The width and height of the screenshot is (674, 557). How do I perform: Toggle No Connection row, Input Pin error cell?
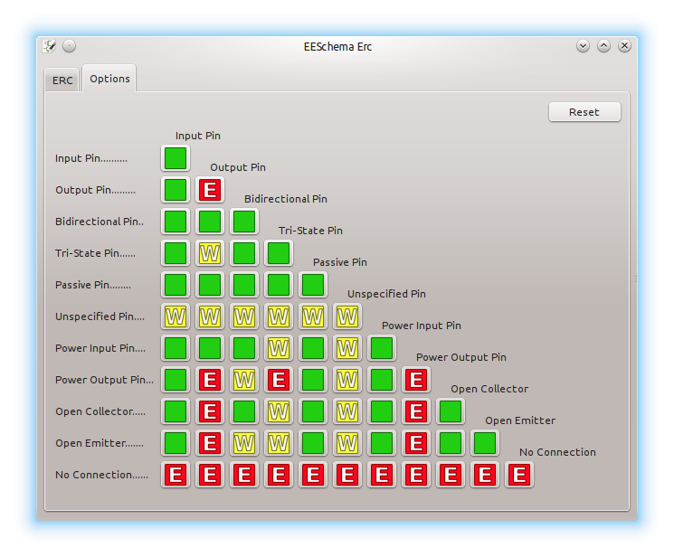176,475
